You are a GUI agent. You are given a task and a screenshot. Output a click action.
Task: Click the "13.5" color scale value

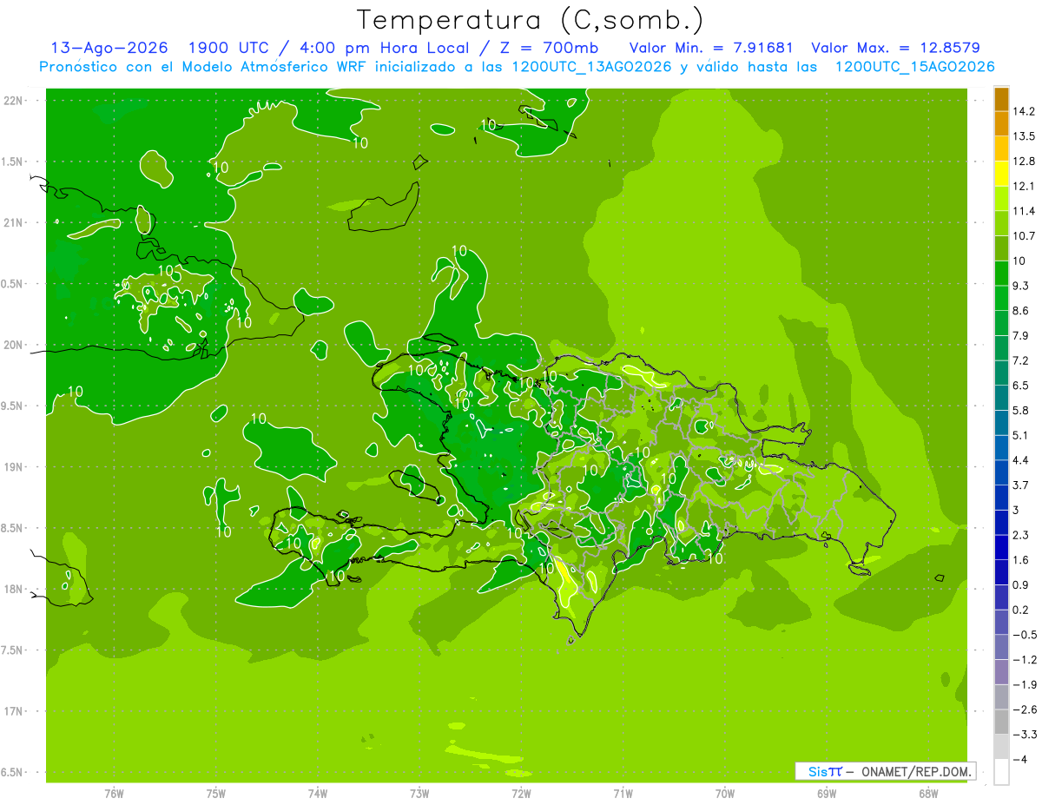(x=1023, y=136)
